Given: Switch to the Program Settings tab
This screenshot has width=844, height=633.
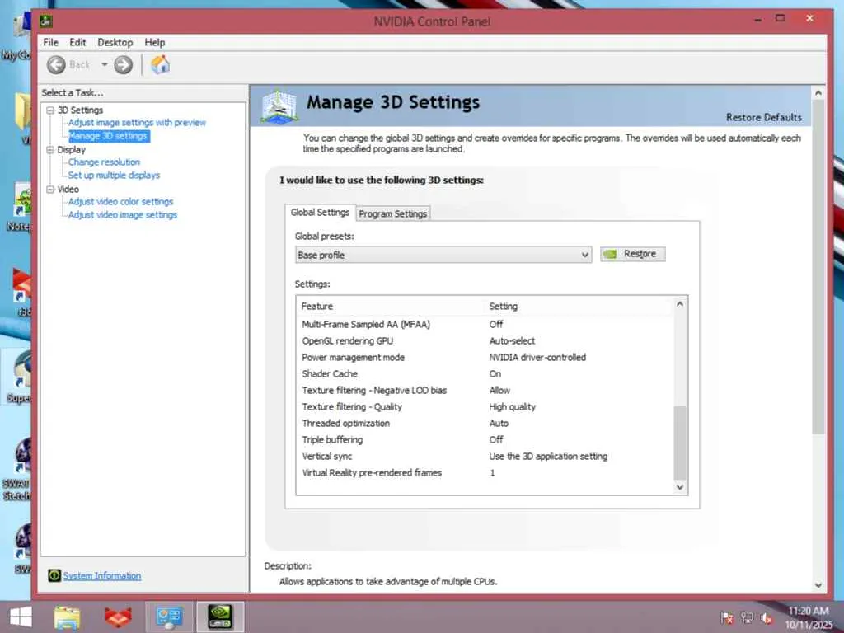Looking at the screenshot, I should tap(393, 213).
